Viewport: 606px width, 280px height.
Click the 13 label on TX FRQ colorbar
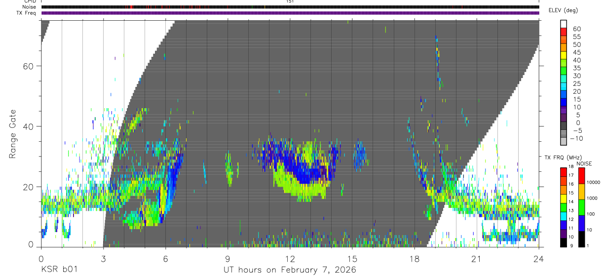click(x=570, y=210)
